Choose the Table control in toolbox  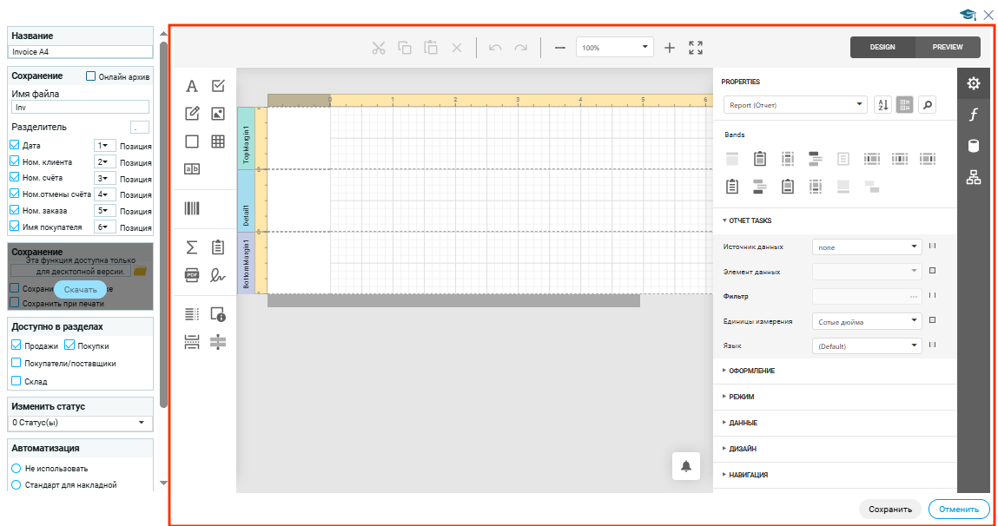pos(218,141)
